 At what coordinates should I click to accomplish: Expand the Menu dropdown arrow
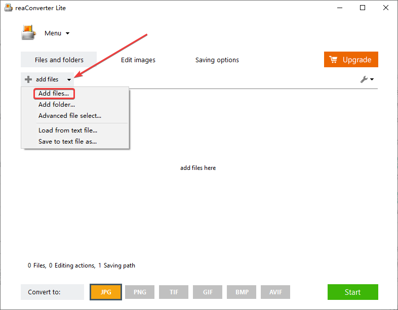pos(67,33)
